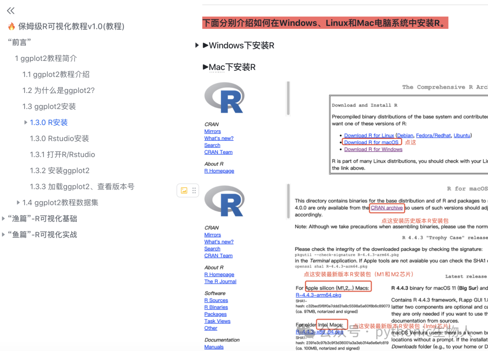488x351 pixels.
Task: Click the R Binaries link
Action: pos(216,307)
